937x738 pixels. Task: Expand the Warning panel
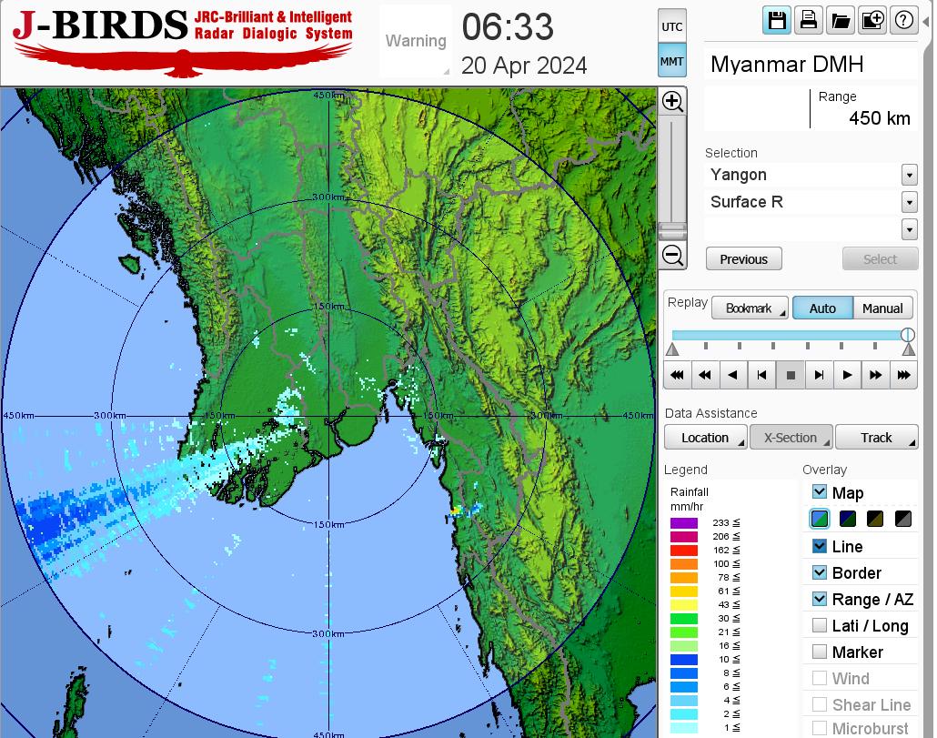tap(416, 41)
